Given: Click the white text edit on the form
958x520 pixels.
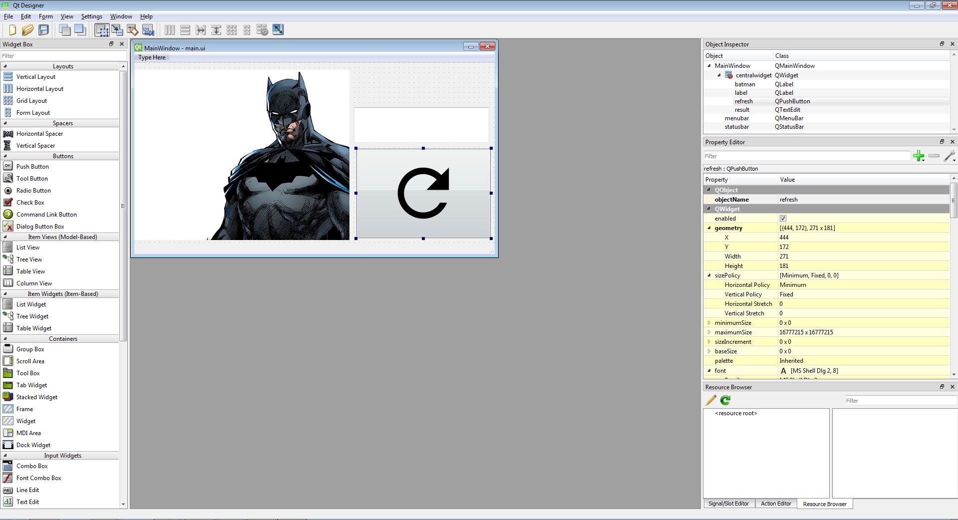Looking at the screenshot, I should (x=421, y=125).
